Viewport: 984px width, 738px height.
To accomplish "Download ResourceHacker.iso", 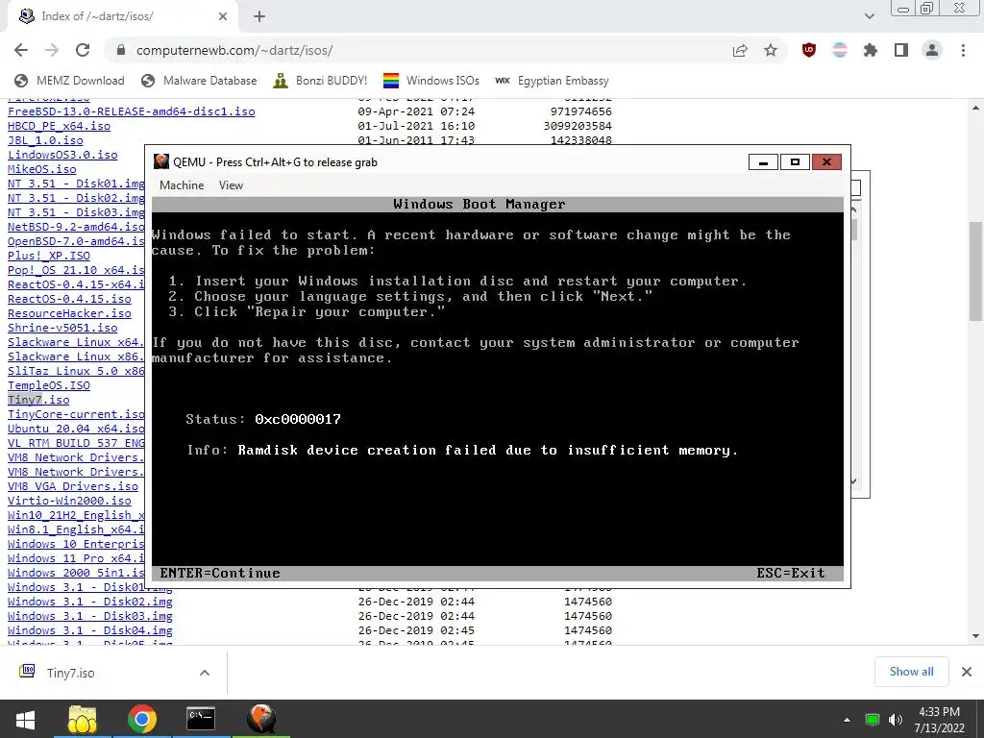I will pos(69,313).
